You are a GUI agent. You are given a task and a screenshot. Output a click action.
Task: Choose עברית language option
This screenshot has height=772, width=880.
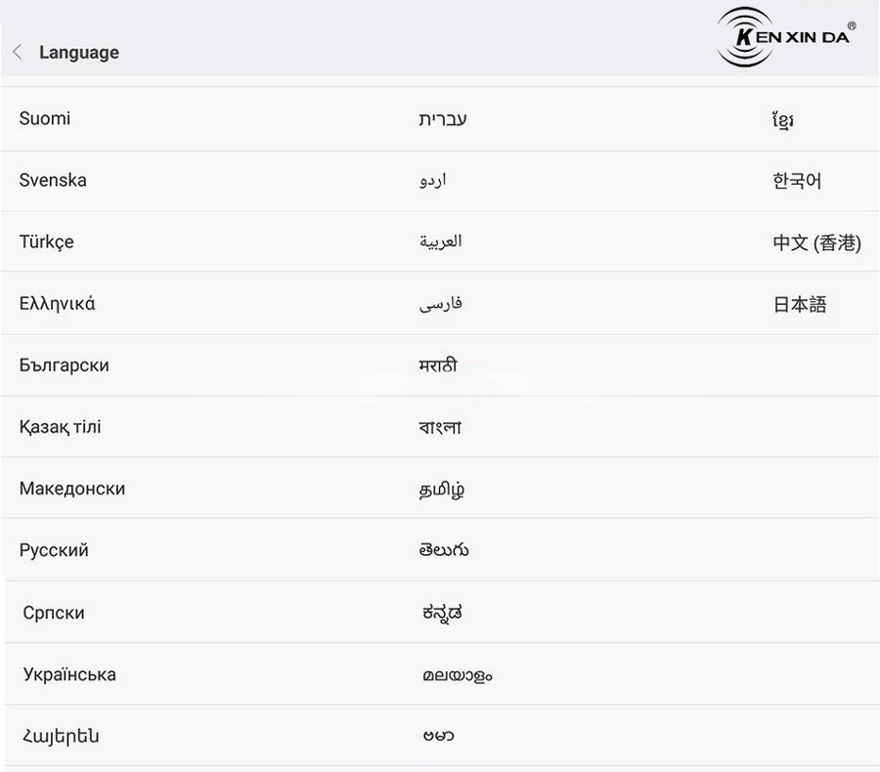pos(443,119)
